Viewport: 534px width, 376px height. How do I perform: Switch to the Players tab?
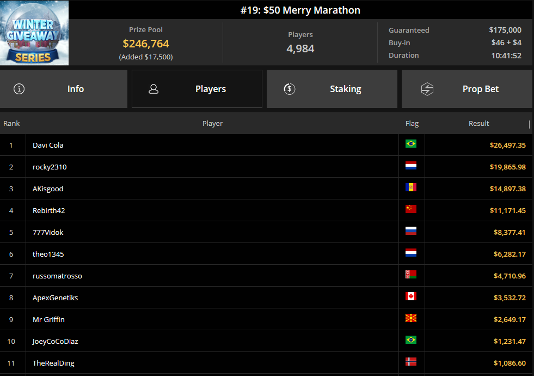(x=197, y=89)
